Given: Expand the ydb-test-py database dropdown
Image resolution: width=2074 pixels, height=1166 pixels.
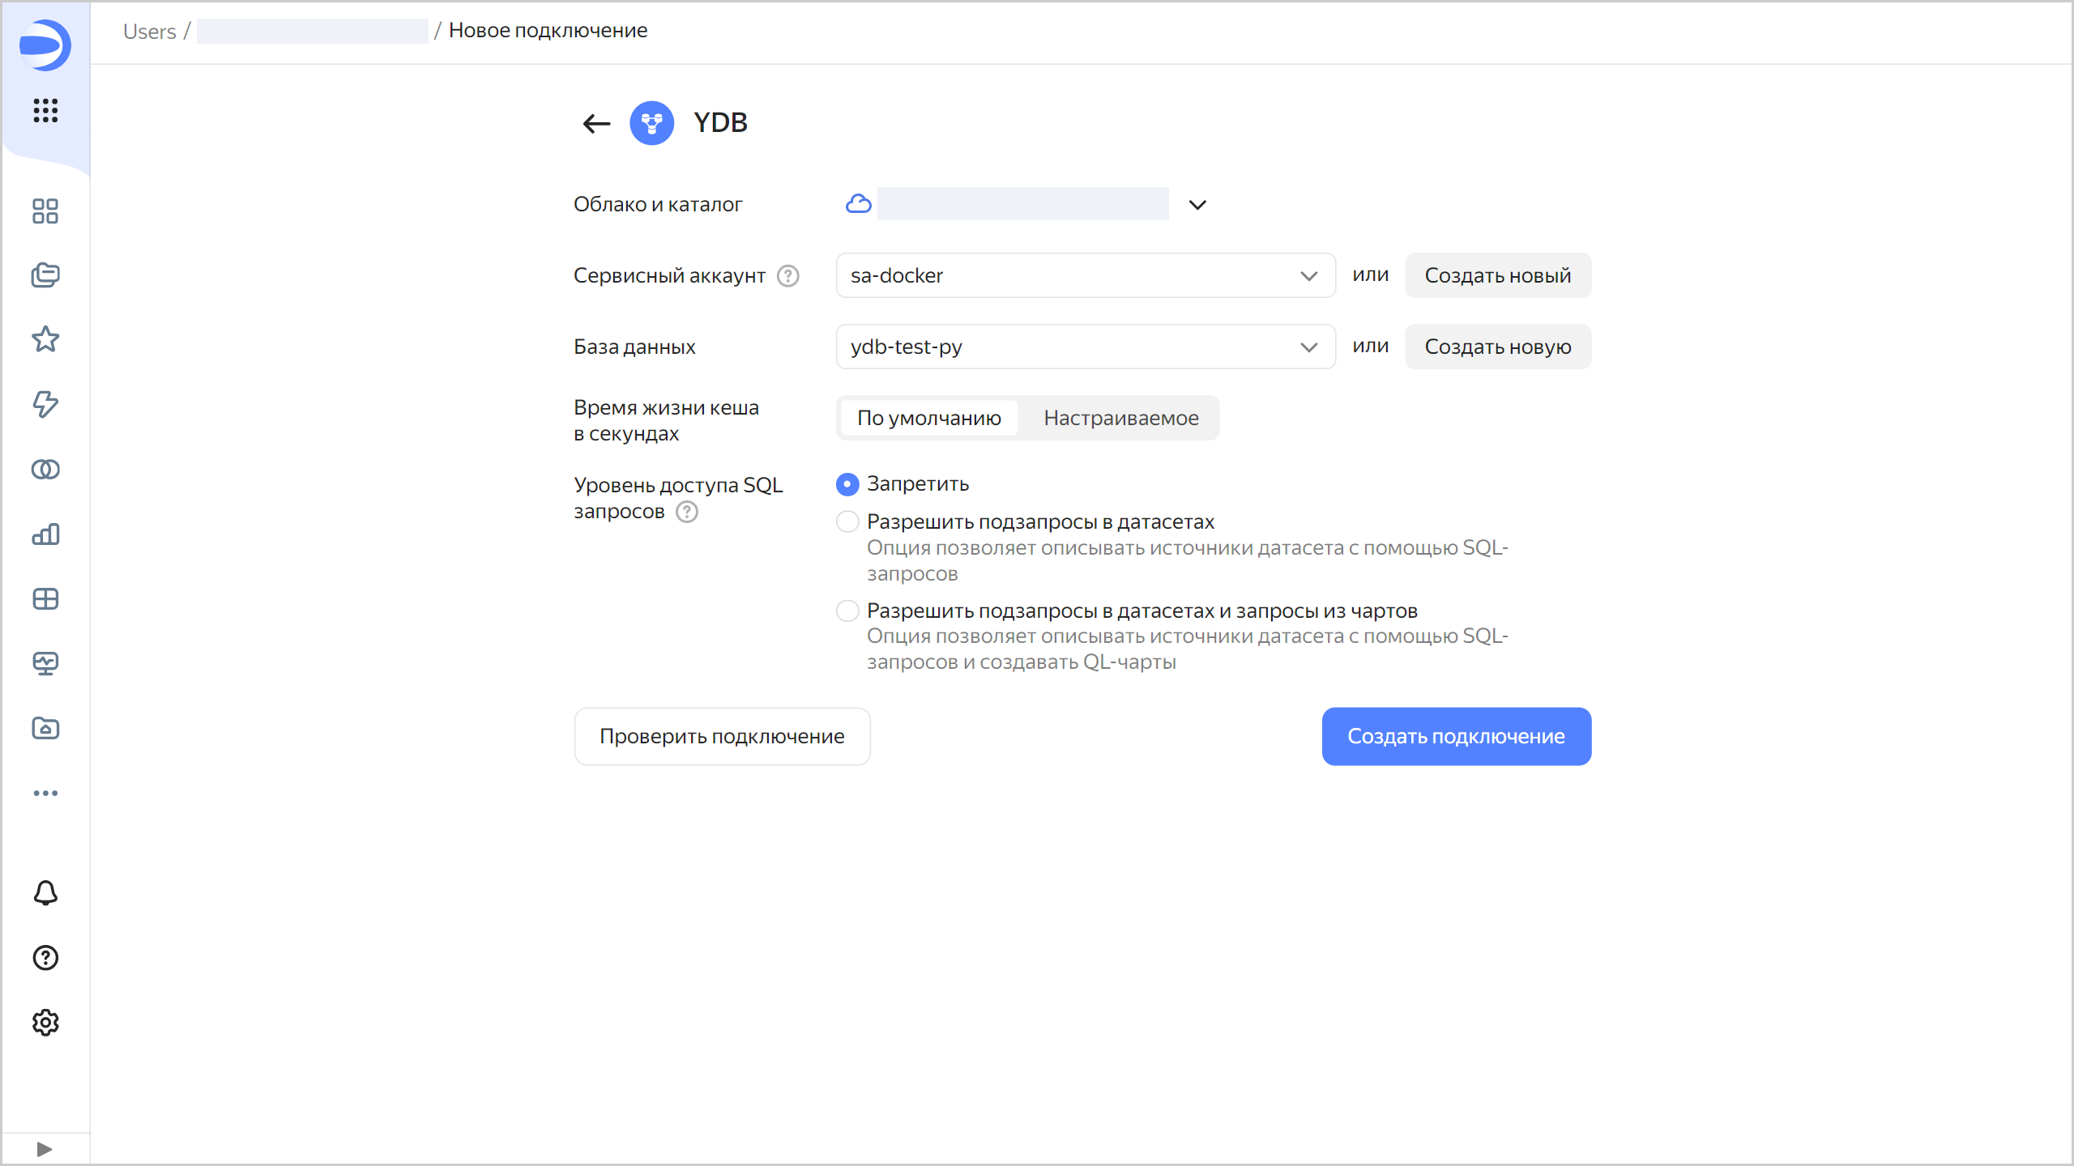Looking at the screenshot, I should tap(1085, 347).
